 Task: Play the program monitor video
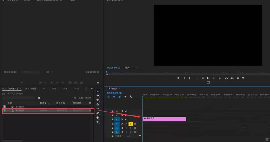pos(208,78)
